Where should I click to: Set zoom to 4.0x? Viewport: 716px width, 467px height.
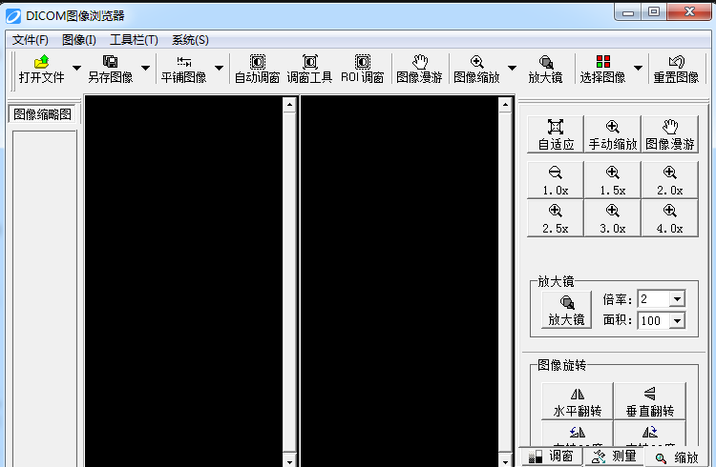tap(670, 218)
